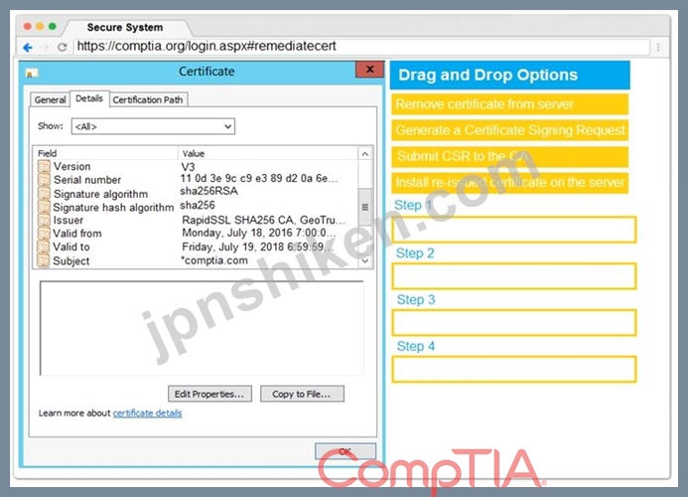Click the Subject field icon
Viewport: 688px width, 497px height.
coord(44,260)
